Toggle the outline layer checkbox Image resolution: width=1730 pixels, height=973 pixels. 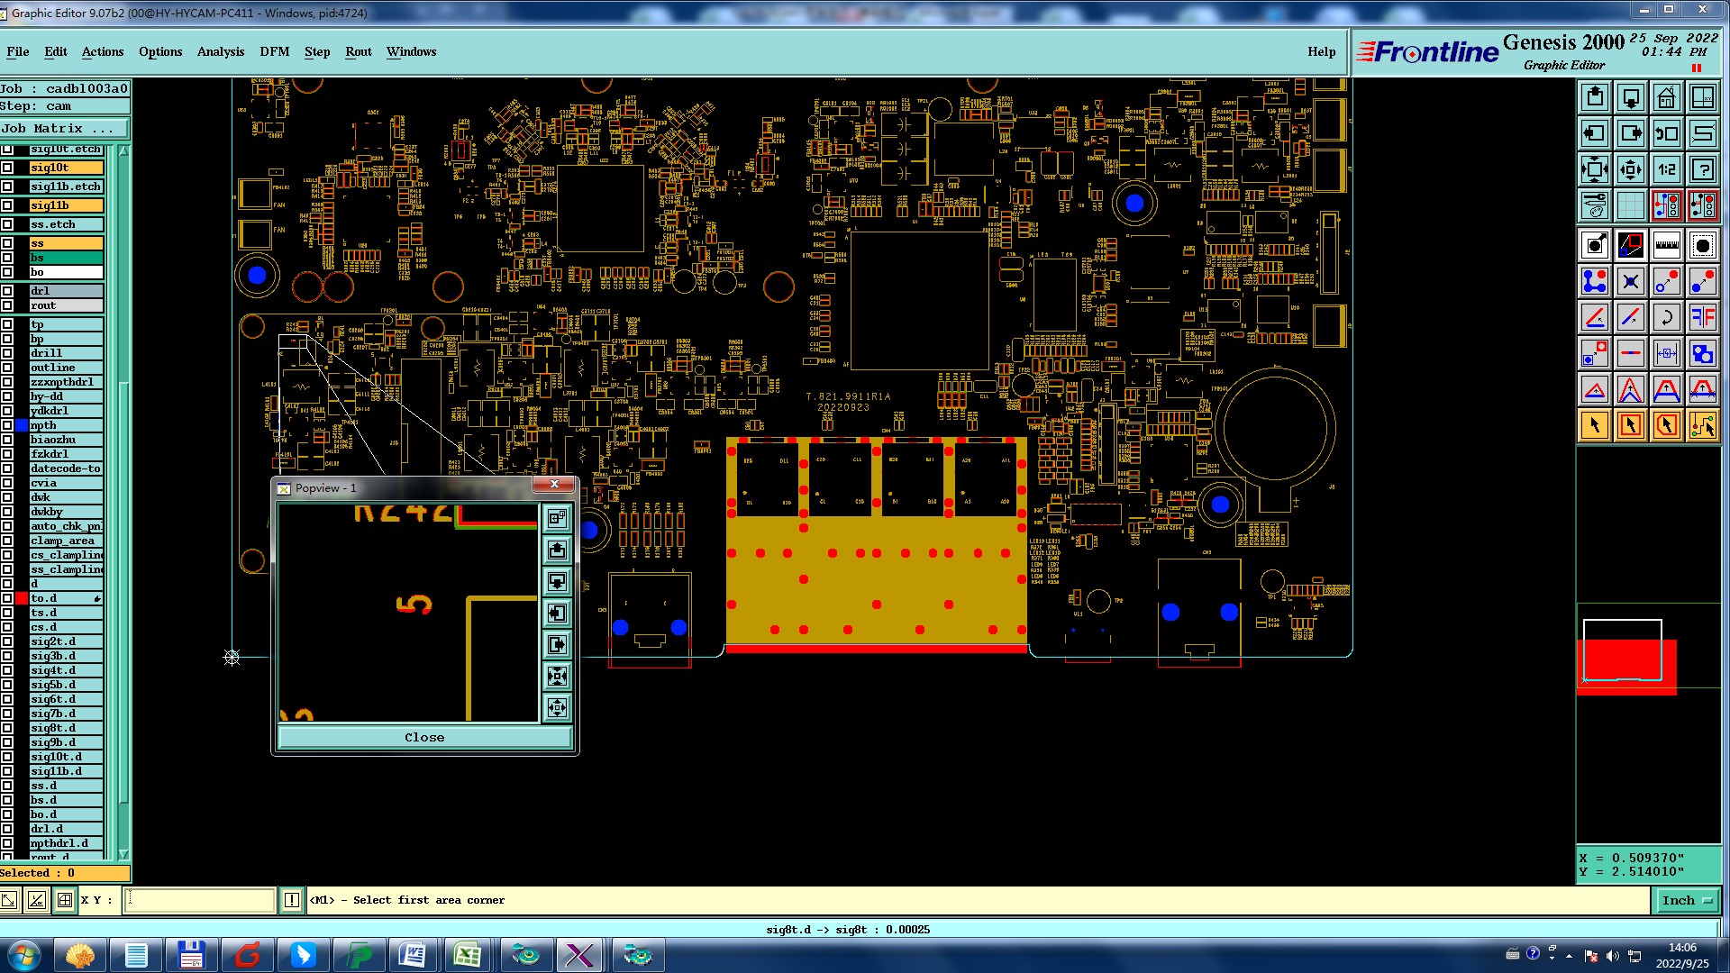tap(7, 368)
